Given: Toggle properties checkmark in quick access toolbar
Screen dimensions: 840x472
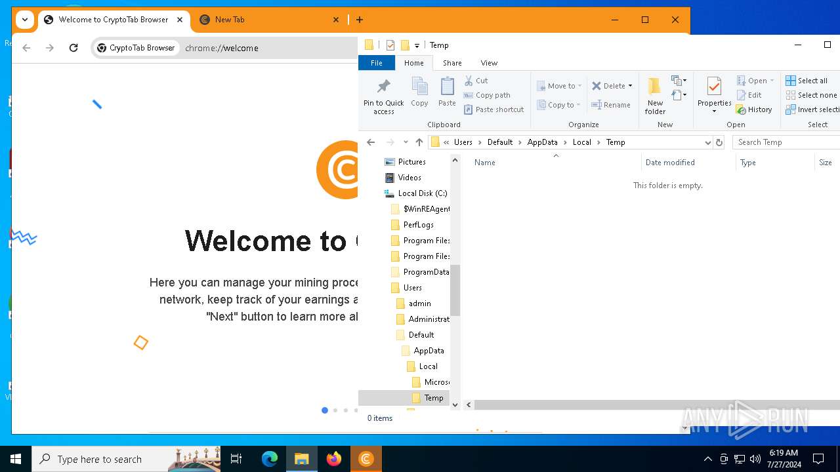Looking at the screenshot, I should (390, 45).
